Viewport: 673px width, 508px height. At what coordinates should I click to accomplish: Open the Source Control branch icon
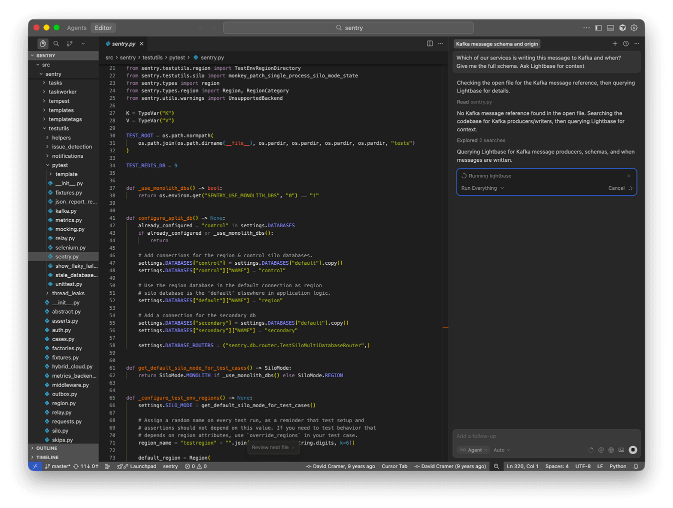(69, 44)
